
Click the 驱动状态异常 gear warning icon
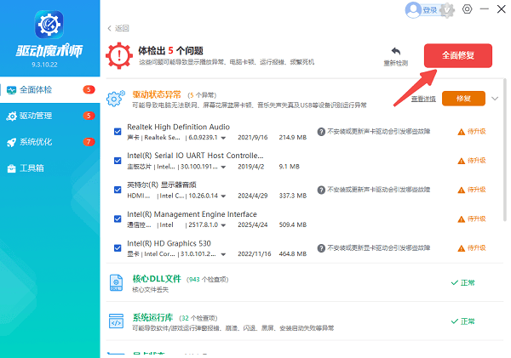(116, 99)
